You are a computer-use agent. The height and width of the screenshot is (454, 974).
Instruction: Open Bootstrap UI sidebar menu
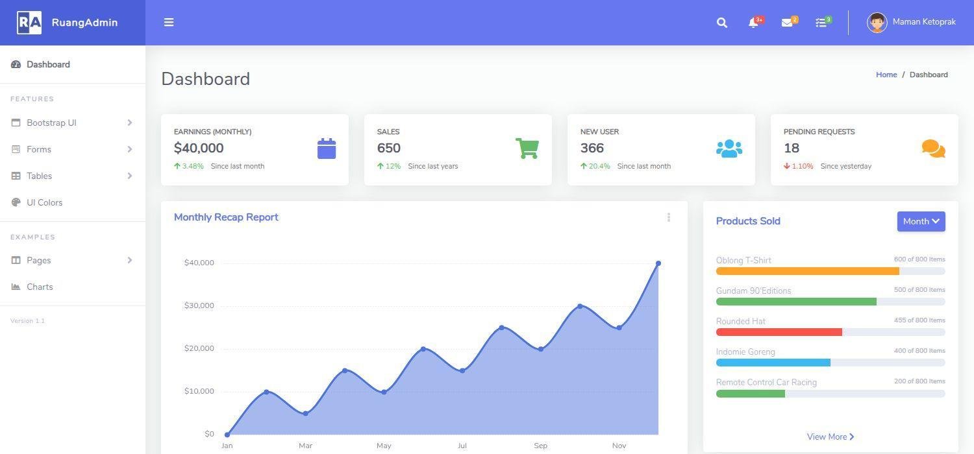[73, 123]
